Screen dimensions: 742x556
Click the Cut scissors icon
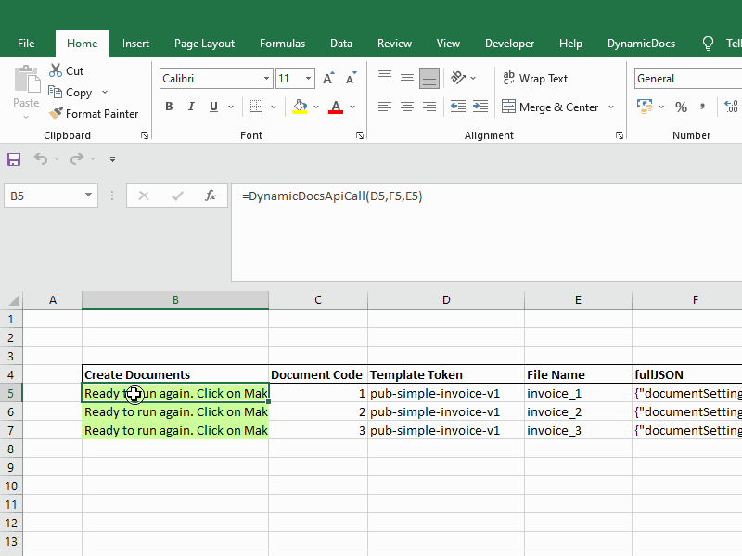(x=56, y=70)
